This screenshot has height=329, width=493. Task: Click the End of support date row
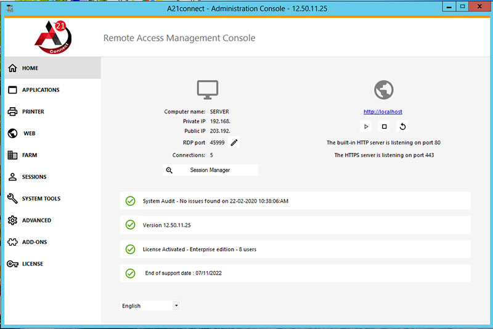click(x=295, y=273)
